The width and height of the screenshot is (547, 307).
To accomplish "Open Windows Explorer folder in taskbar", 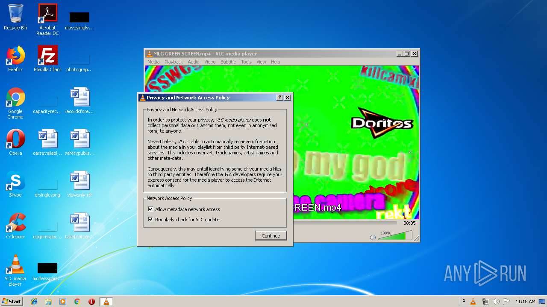I will [x=48, y=301].
